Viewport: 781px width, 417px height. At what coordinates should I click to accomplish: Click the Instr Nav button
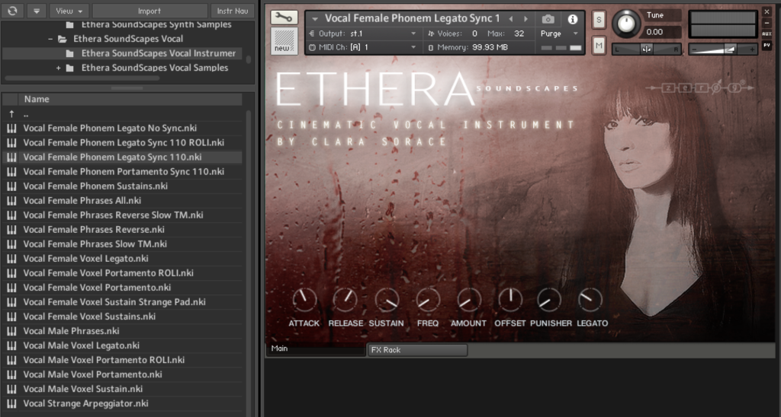[233, 11]
